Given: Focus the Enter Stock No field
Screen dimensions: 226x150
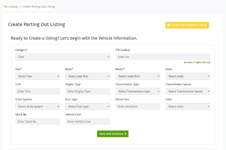Looking at the screenshot, I should tap(38, 122).
